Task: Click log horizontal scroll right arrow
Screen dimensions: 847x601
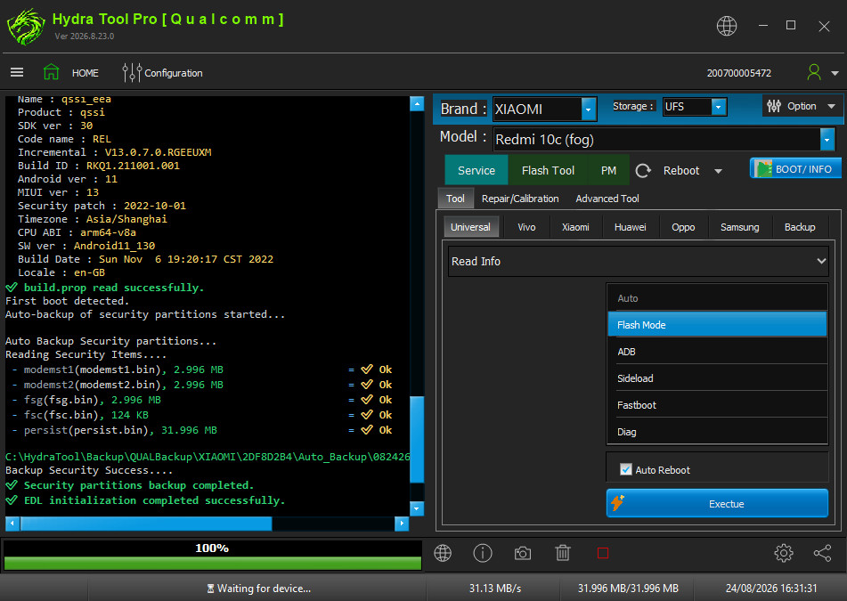Action: click(x=402, y=524)
